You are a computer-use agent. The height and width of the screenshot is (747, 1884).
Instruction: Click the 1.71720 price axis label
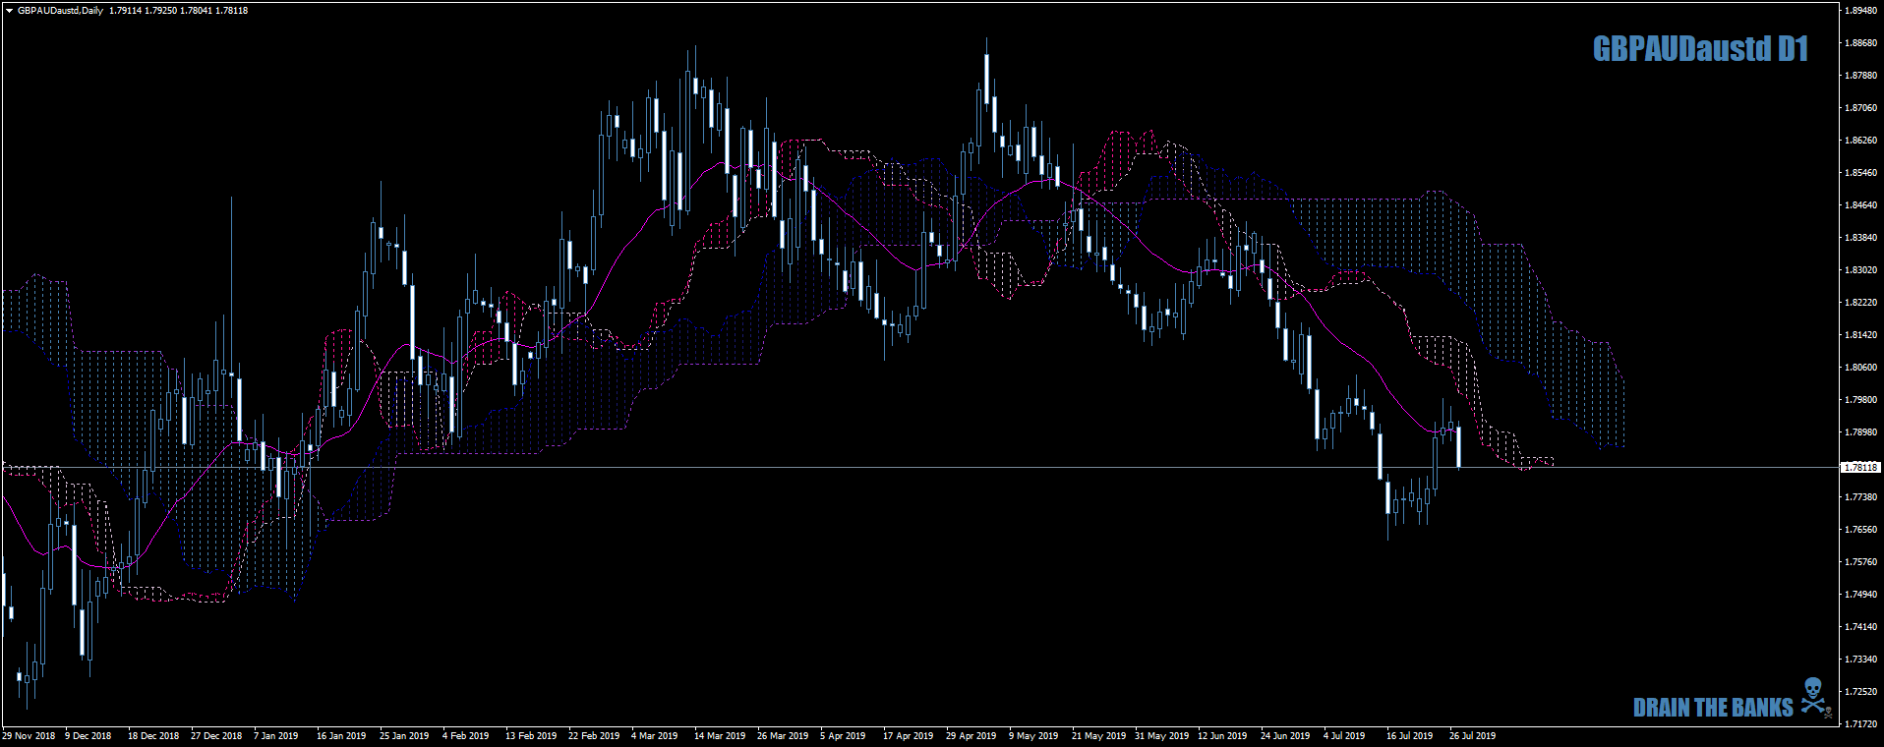[1860, 724]
